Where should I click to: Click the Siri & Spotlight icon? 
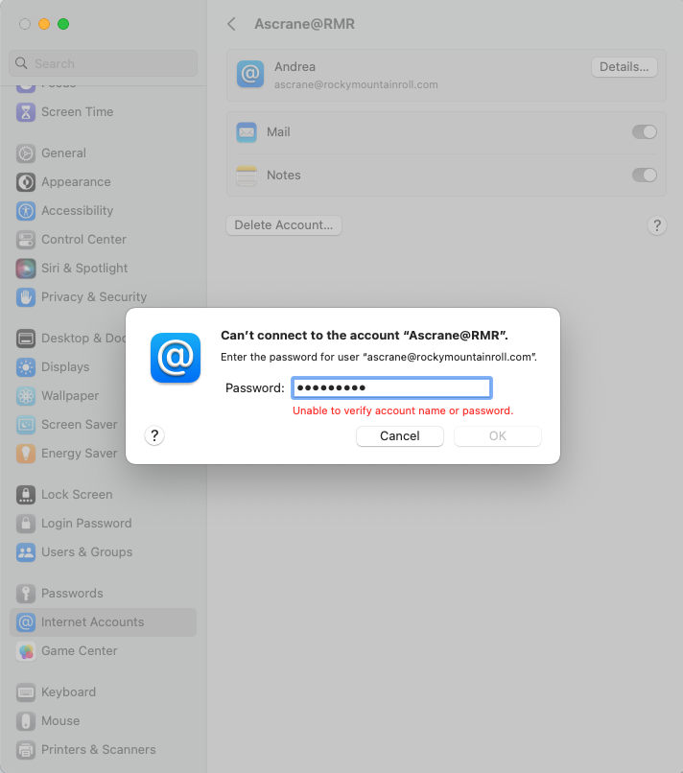coord(26,269)
